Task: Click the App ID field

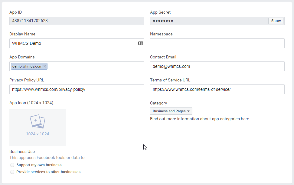Action: (x=77, y=21)
